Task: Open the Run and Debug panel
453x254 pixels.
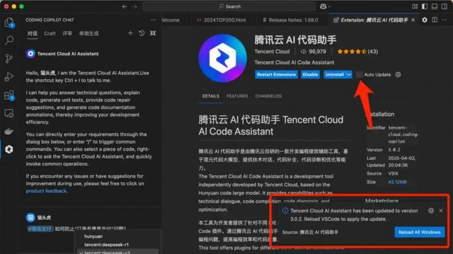Action: click(9, 77)
